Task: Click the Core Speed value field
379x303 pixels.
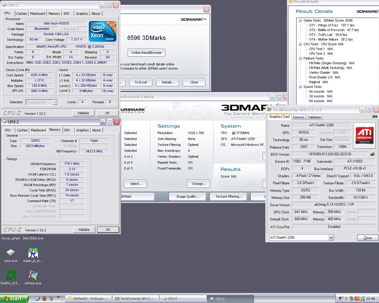Action: point(39,75)
